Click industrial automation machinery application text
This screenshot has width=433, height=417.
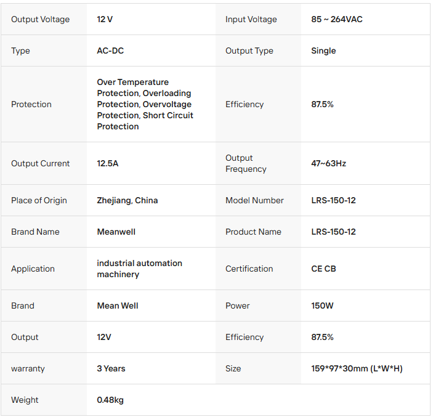[139, 269]
